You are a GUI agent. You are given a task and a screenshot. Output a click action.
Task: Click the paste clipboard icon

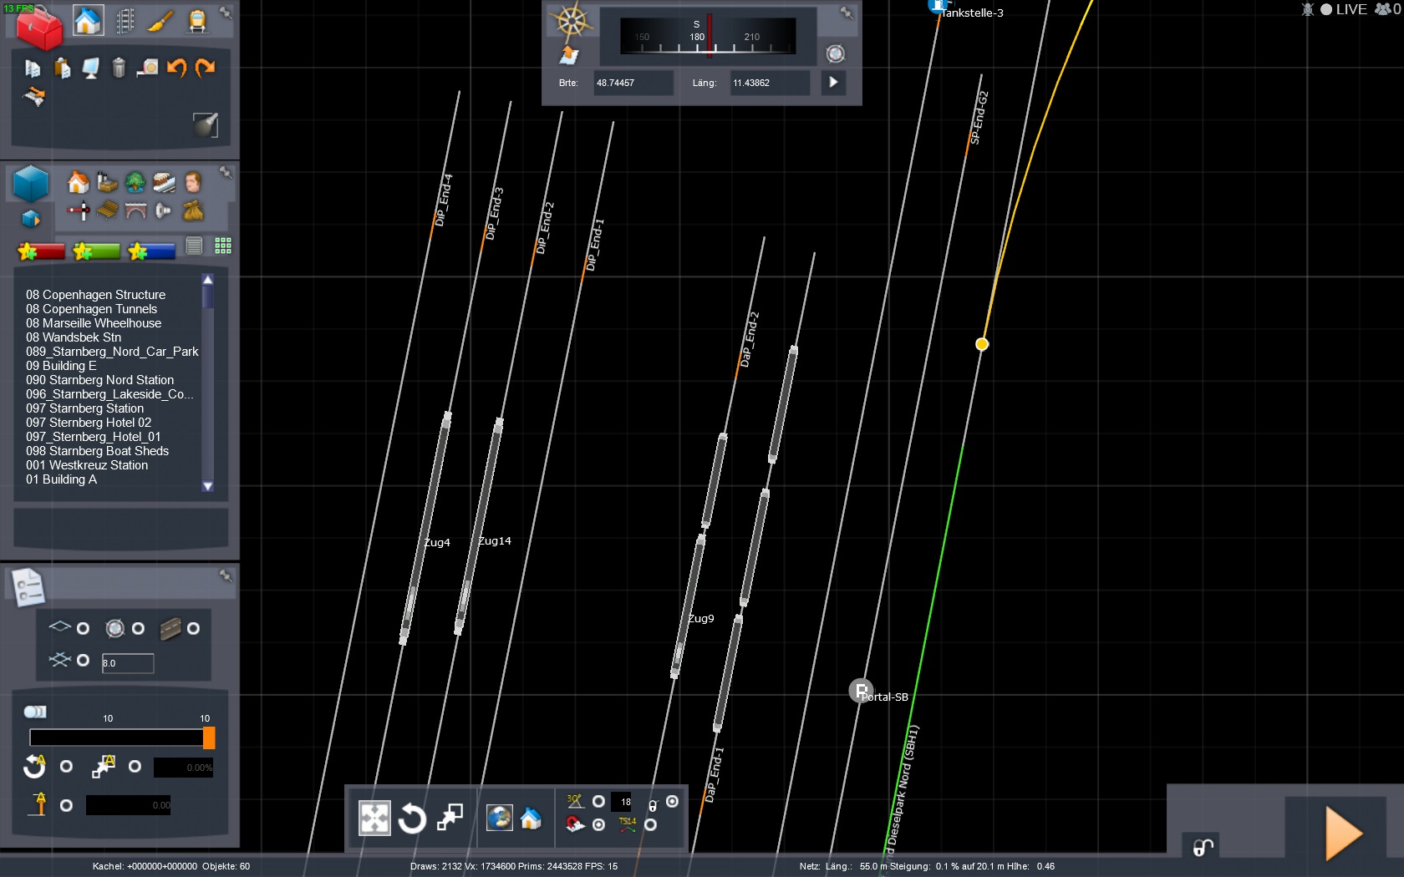pos(62,68)
